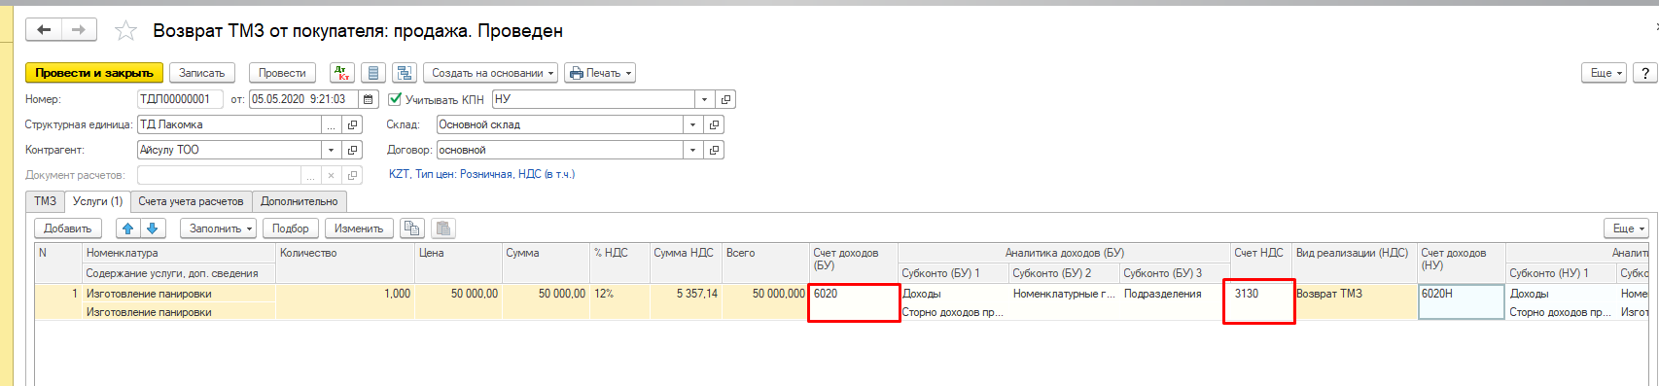Paste rows with the clipboard icon
This screenshot has height=386, width=1659.
tap(443, 228)
